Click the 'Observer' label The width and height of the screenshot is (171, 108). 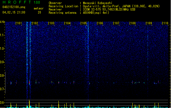[55, 3]
